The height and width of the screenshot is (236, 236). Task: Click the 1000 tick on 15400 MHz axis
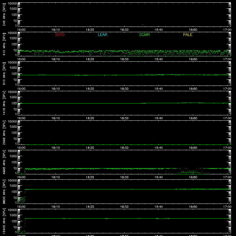click(13, 215)
